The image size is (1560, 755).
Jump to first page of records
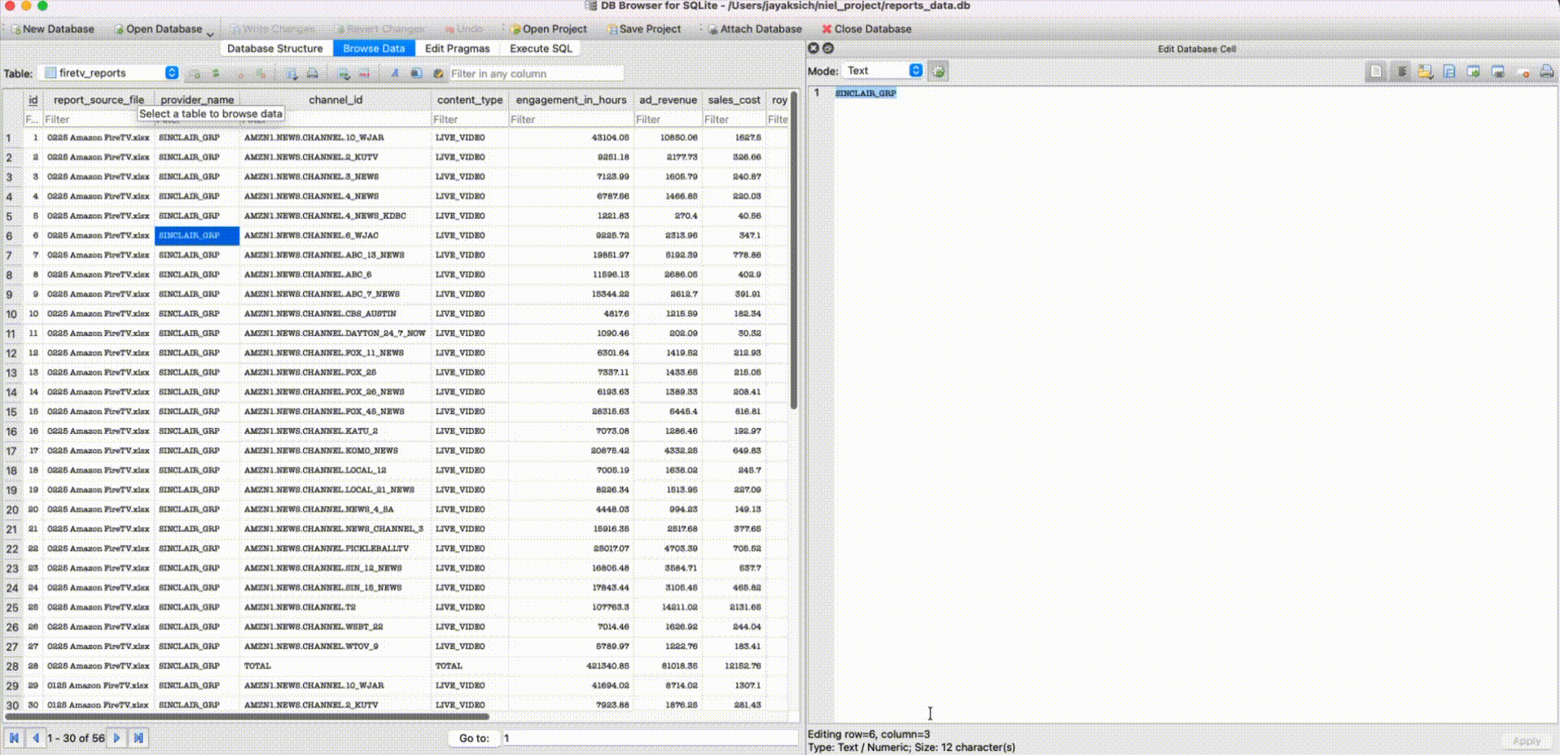14,738
